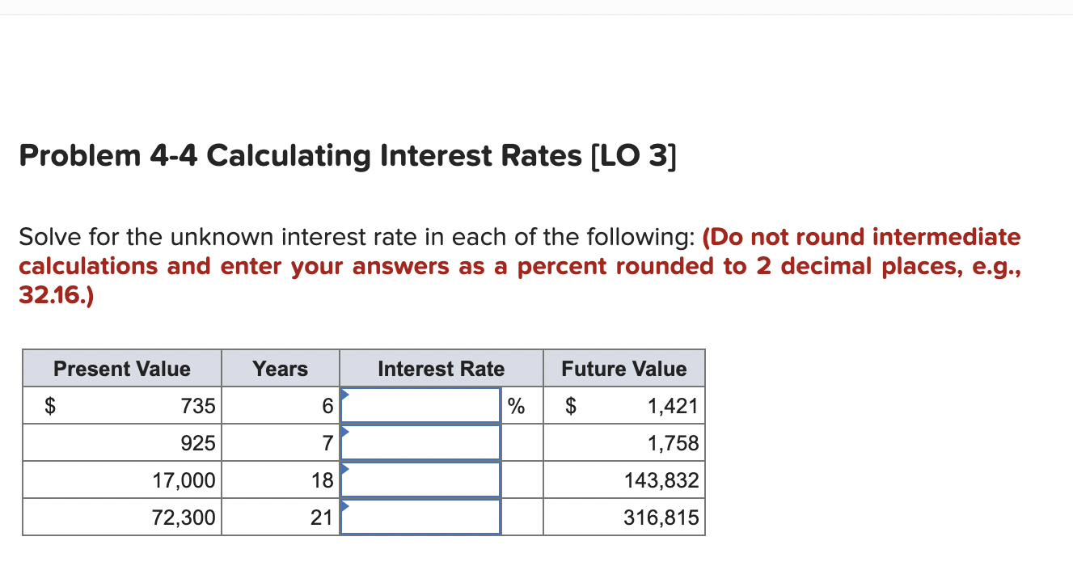Click the blue marker on the second interest rate field
The image size is (1073, 562).
tap(346, 432)
